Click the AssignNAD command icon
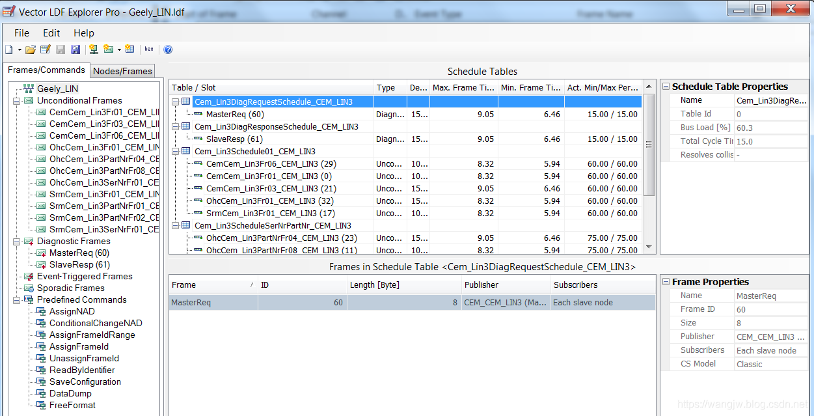 coord(41,312)
